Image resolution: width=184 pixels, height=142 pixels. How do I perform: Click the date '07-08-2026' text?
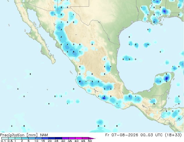tap(125, 135)
